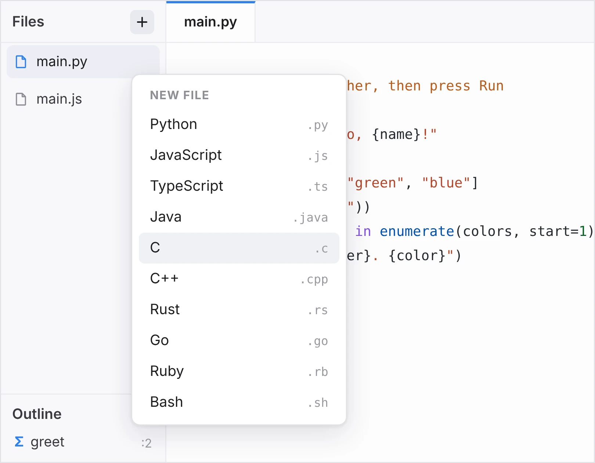Image resolution: width=595 pixels, height=463 pixels.
Task: Click the main.py file icon in sidebar
Action: click(21, 62)
